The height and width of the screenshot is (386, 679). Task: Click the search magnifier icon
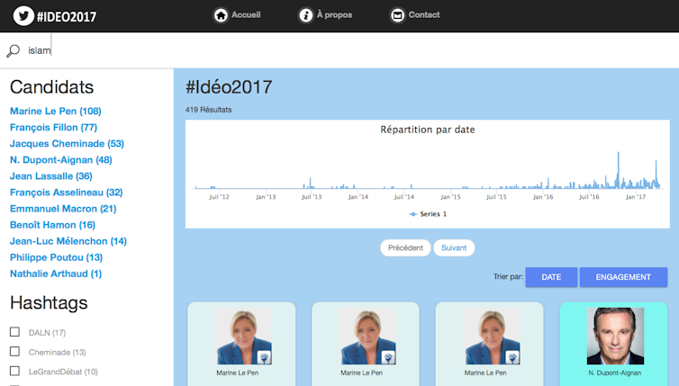tap(13, 51)
